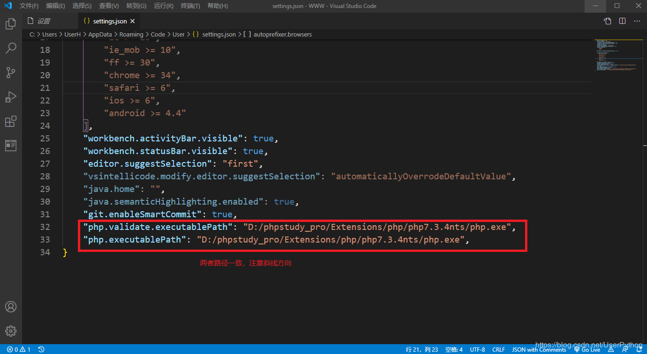The width and height of the screenshot is (647, 354).
Task: Split the editor to the right
Action: coord(623,21)
